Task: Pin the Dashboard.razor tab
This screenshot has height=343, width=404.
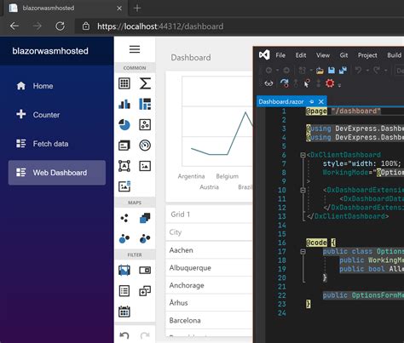Action: 312,101
